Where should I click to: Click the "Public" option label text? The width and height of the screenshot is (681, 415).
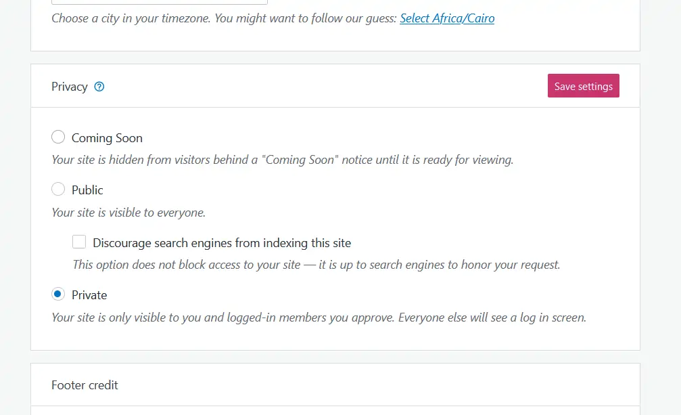[87, 190]
